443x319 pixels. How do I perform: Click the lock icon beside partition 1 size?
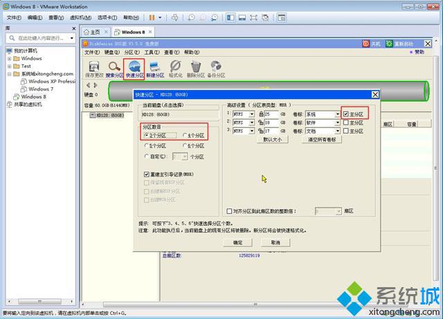pos(261,114)
